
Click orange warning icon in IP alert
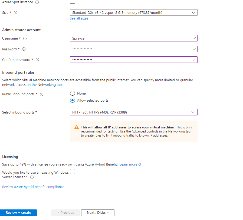pos(77,127)
